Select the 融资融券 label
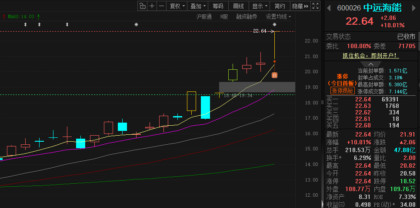420x208 pixels. click(247, 17)
